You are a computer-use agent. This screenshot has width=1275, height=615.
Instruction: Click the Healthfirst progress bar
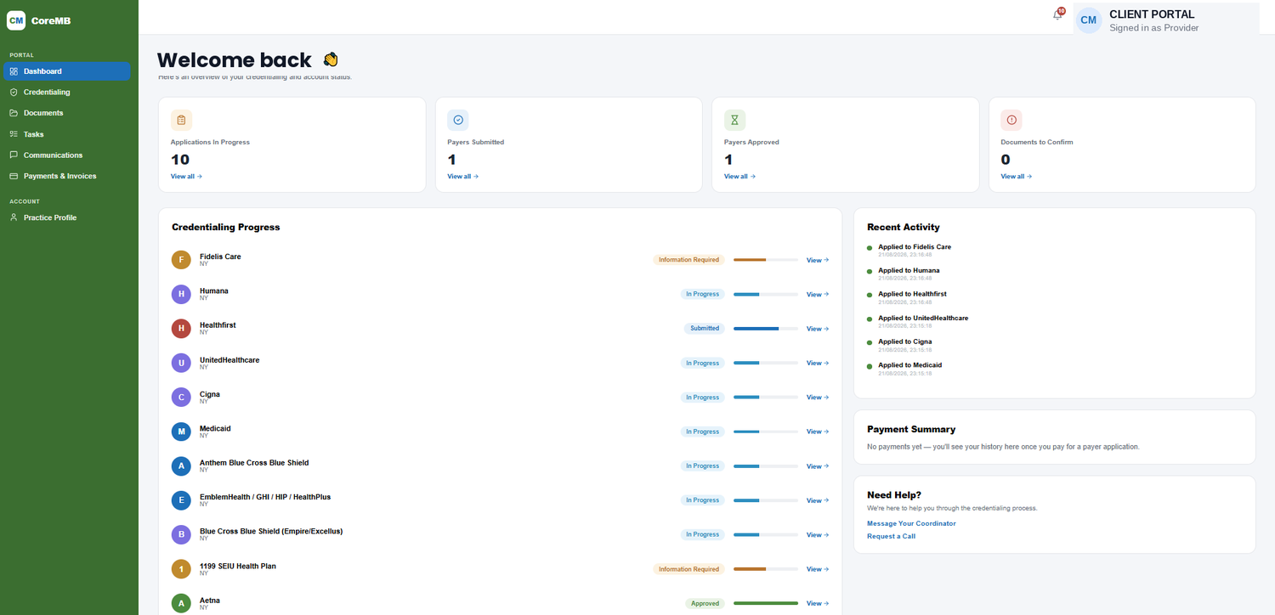[x=766, y=328]
